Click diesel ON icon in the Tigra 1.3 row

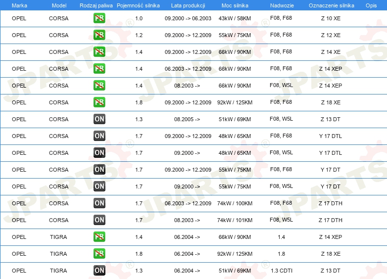coord(99,271)
